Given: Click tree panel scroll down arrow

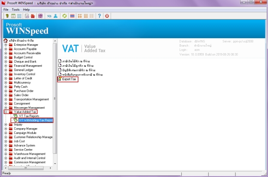Looking at the screenshot, I should pos(55,164).
